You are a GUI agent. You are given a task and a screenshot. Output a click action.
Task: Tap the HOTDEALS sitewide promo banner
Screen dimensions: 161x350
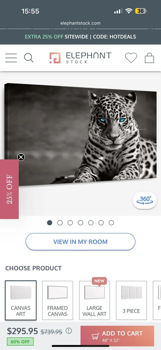click(80, 37)
